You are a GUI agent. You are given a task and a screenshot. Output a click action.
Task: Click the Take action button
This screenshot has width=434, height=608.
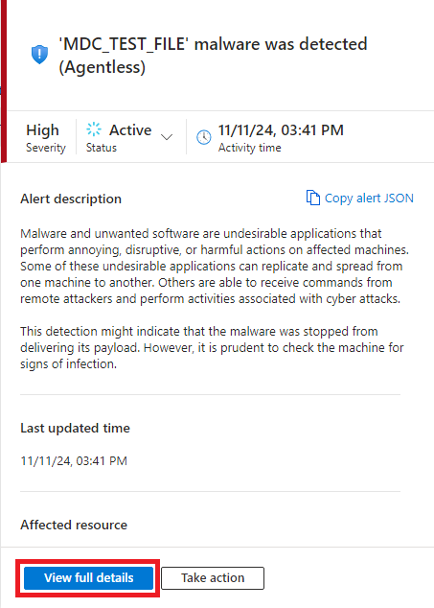(213, 577)
